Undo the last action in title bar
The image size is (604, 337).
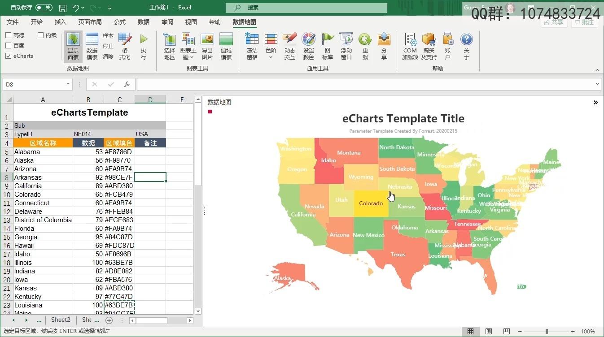(75, 8)
